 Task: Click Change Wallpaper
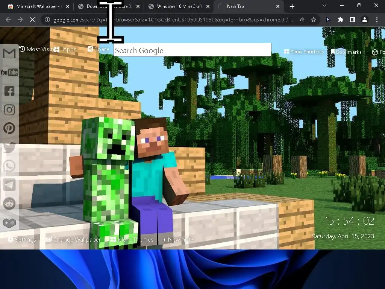coord(73,240)
